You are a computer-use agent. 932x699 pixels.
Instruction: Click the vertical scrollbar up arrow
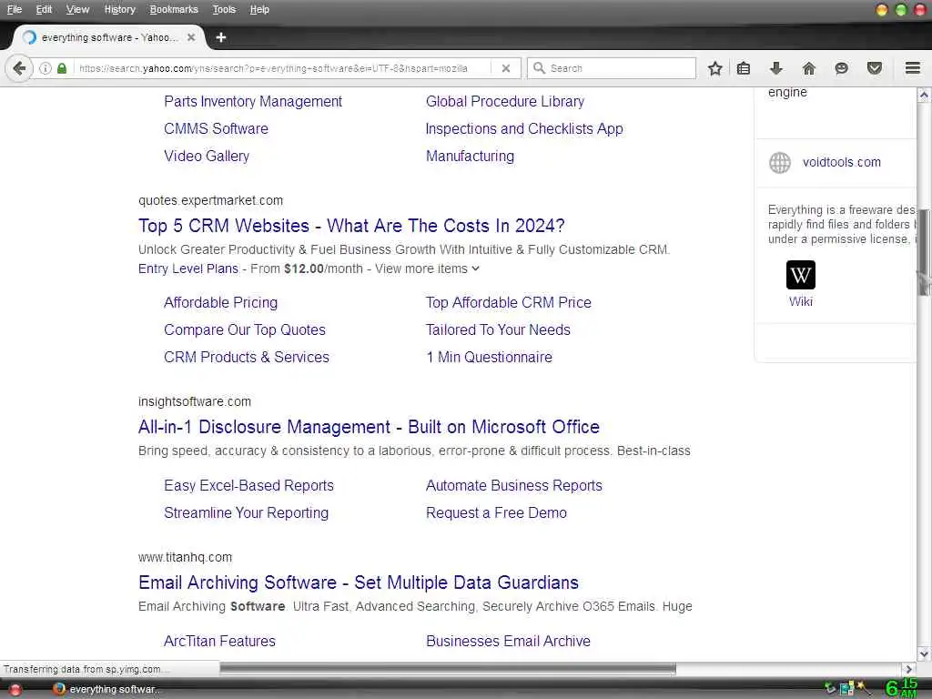[924, 95]
